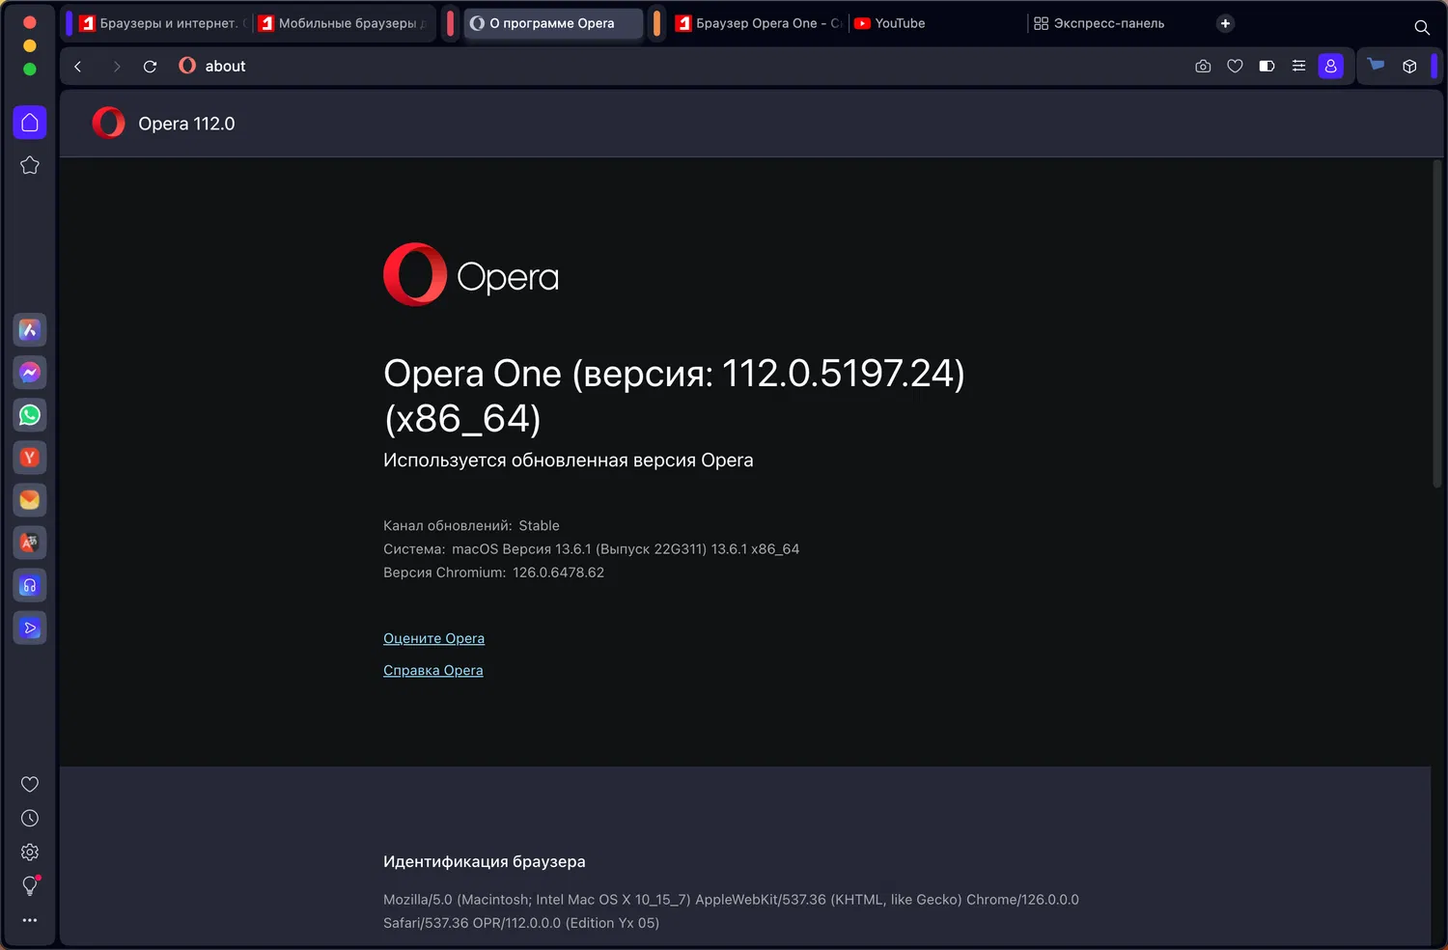Click the sidebar star icon below home
Screen dimensions: 1448x950
(30, 165)
